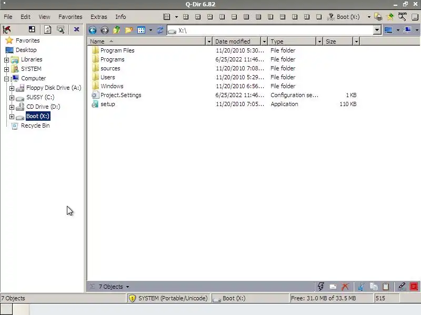Click the pencil rename icon
Viewport: 421px width, 315px height.
coord(402,287)
